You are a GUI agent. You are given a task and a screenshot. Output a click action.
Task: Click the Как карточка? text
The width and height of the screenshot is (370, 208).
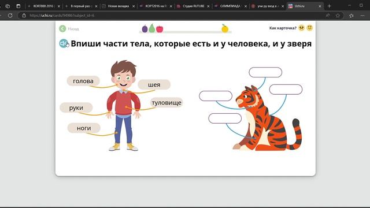click(x=283, y=28)
